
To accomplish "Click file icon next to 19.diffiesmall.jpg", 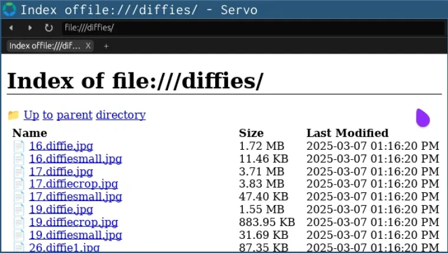I will 19,235.
